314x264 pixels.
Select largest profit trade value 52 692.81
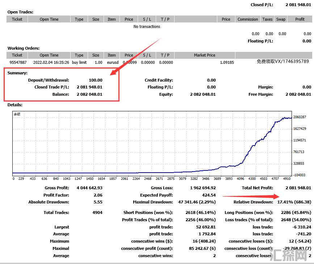[x=206, y=227]
